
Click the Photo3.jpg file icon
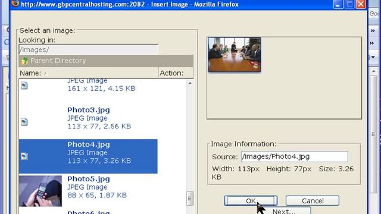pos(24,122)
